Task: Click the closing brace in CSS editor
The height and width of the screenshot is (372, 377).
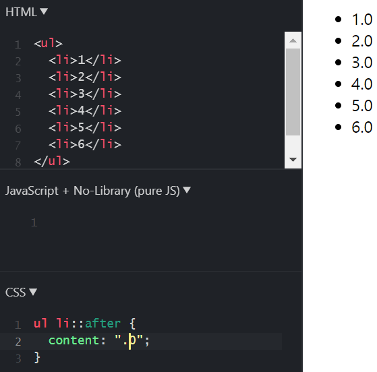Action: (37, 358)
